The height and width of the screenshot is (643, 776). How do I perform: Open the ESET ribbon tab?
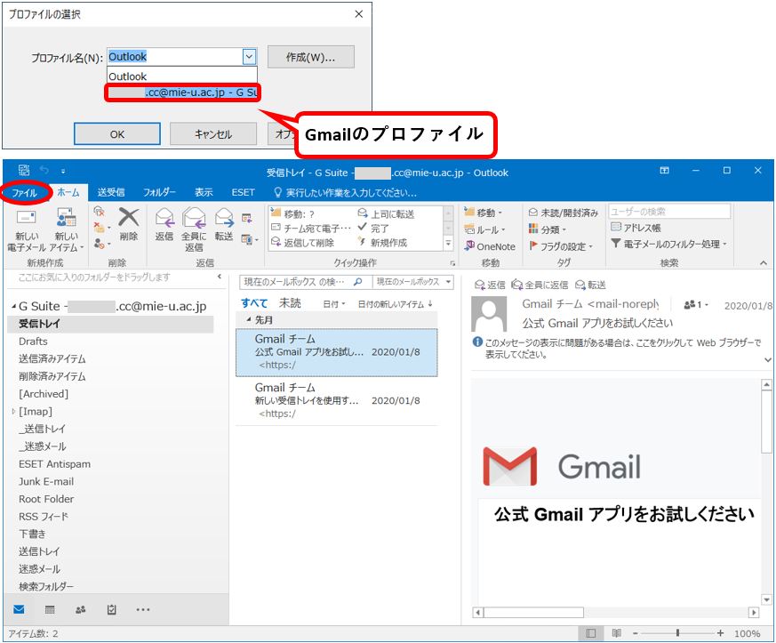pos(243,193)
